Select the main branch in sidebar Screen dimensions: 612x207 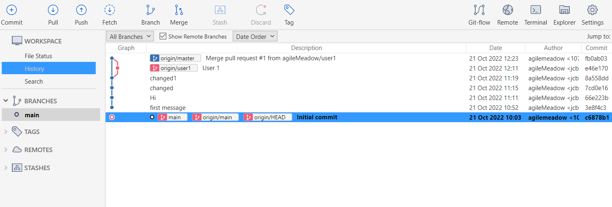click(51, 115)
